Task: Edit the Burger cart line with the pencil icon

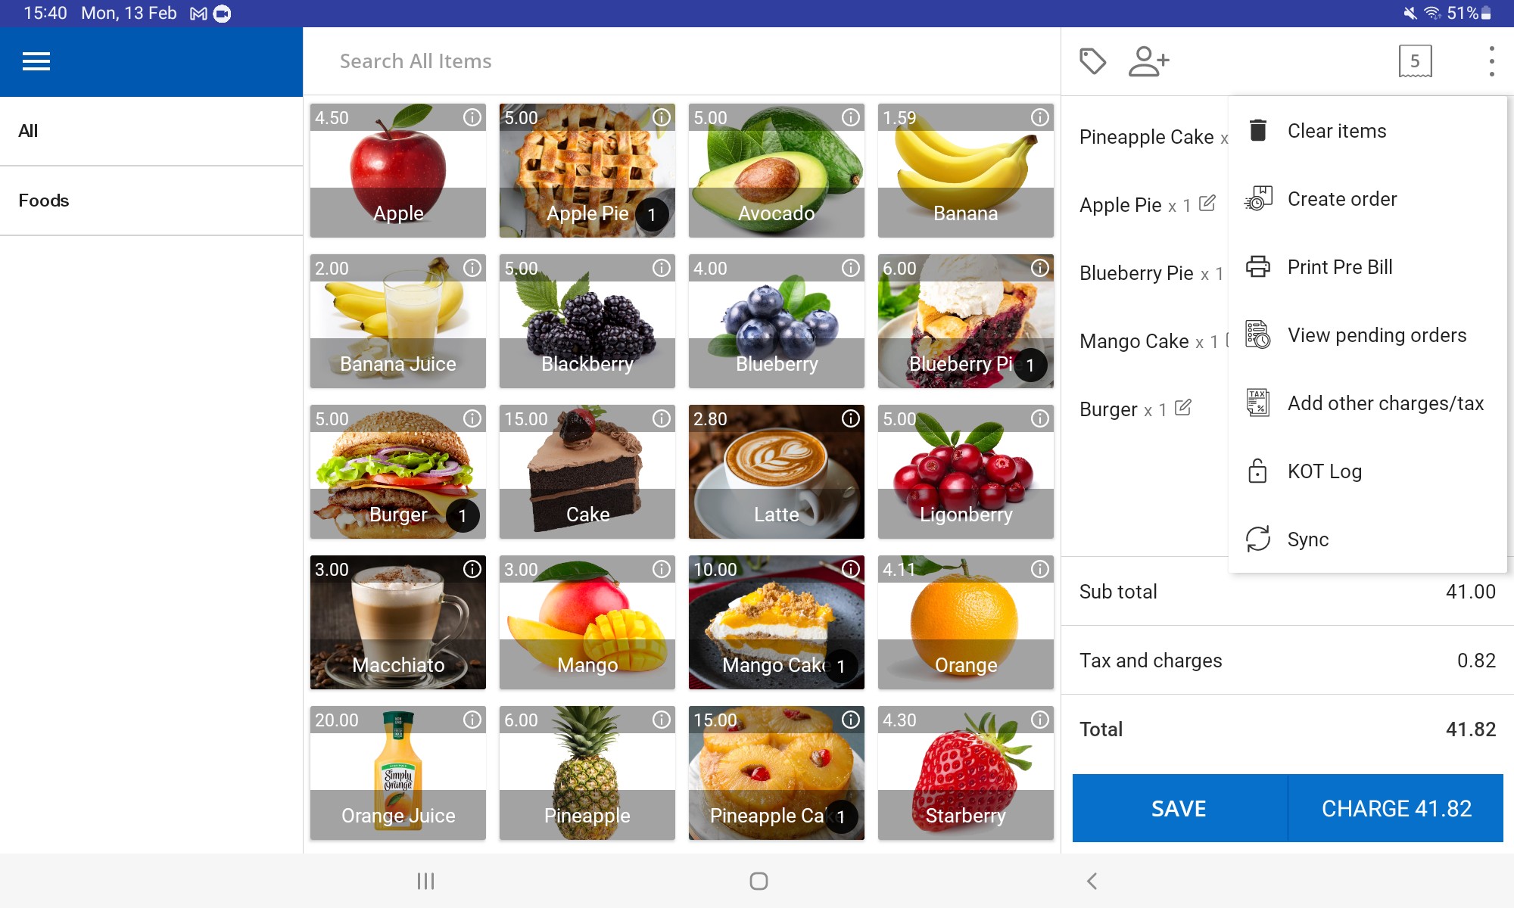Action: coord(1183,407)
